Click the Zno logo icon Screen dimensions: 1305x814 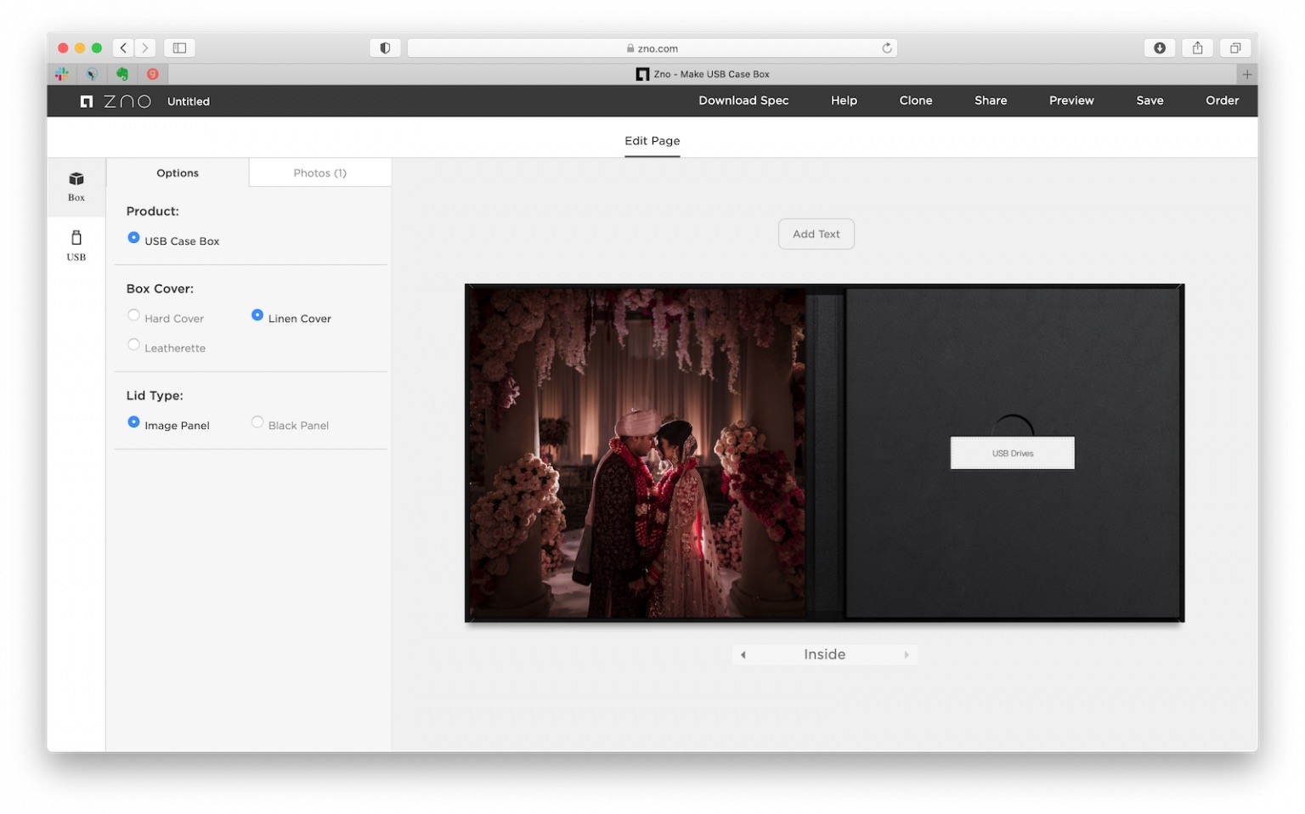click(87, 101)
